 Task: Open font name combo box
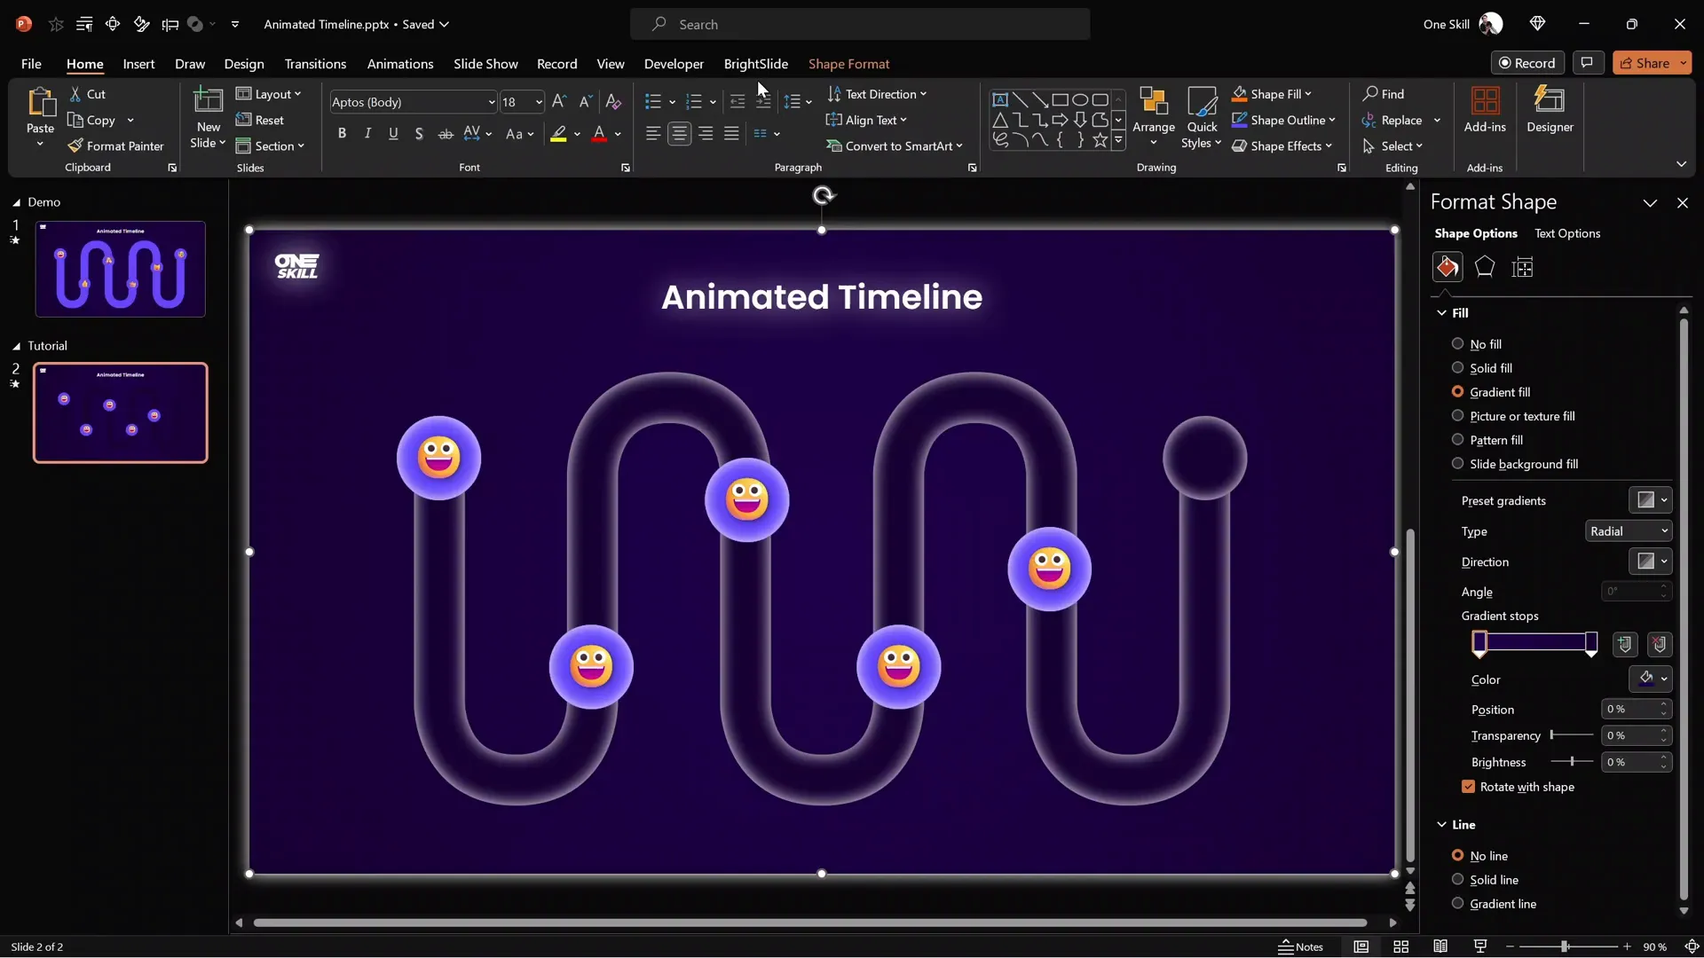coord(413,102)
